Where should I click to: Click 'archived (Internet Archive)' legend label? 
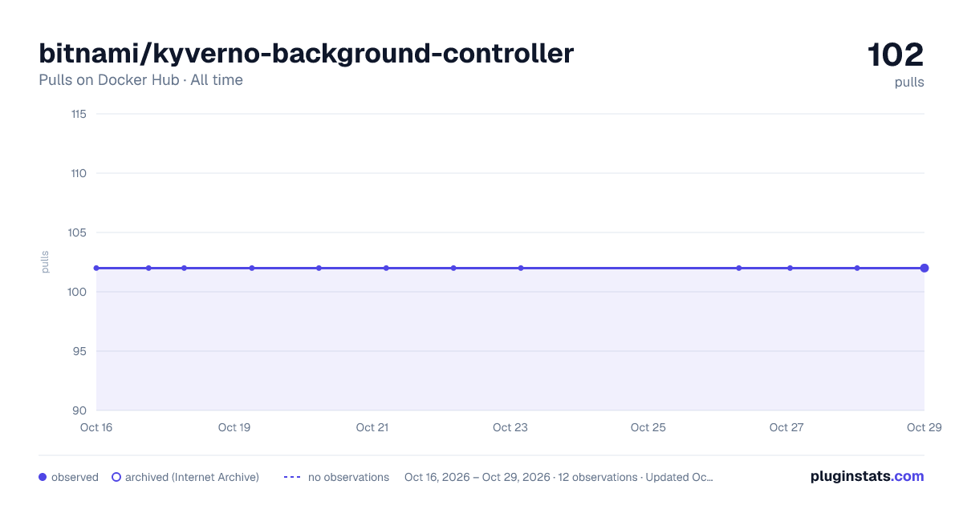click(192, 477)
